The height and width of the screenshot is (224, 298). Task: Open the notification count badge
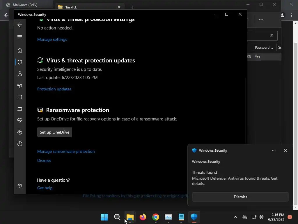[x=290, y=217]
